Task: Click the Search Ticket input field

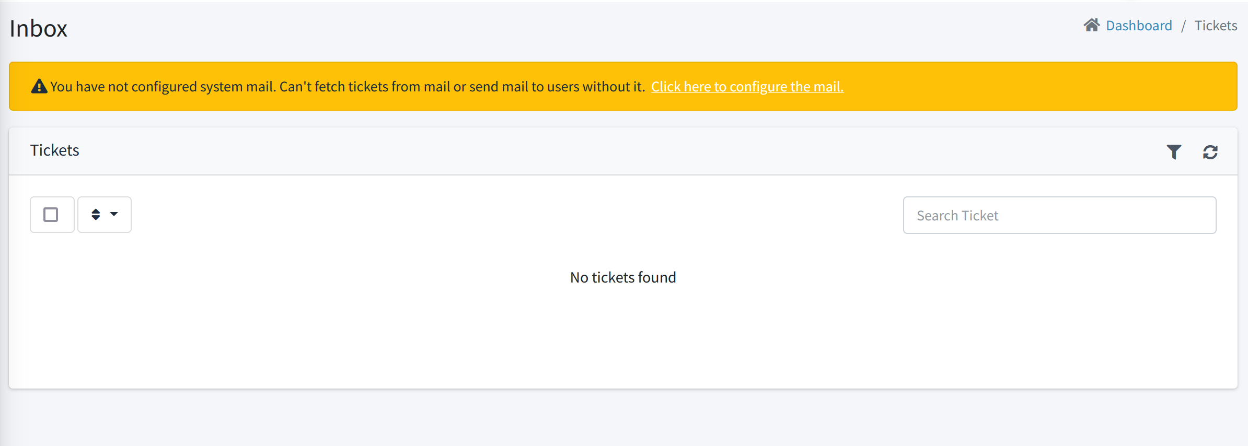Action: tap(1059, 215)
